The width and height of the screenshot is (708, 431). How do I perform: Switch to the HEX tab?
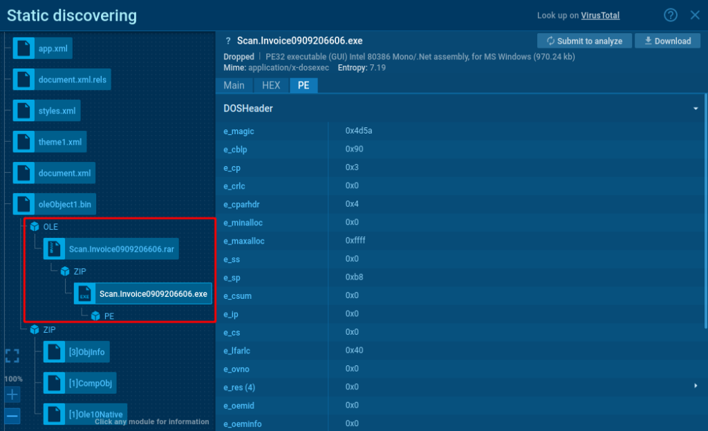[271, 85]
